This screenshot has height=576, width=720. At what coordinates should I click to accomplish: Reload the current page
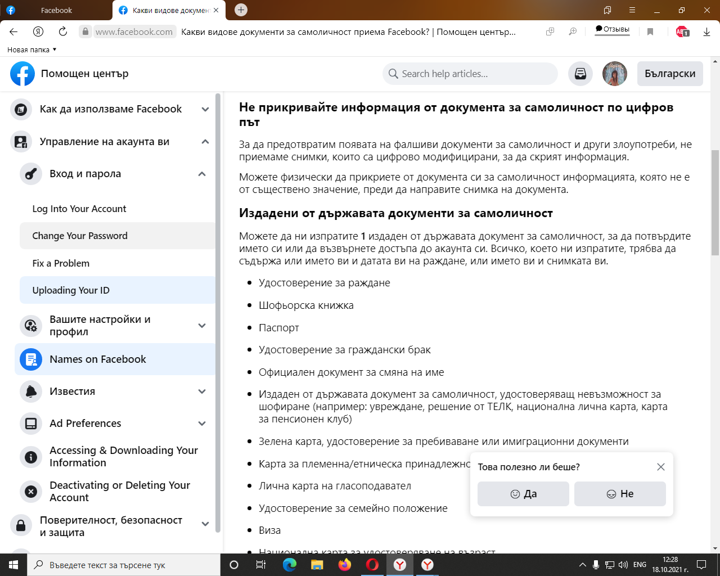pos(63,32)
